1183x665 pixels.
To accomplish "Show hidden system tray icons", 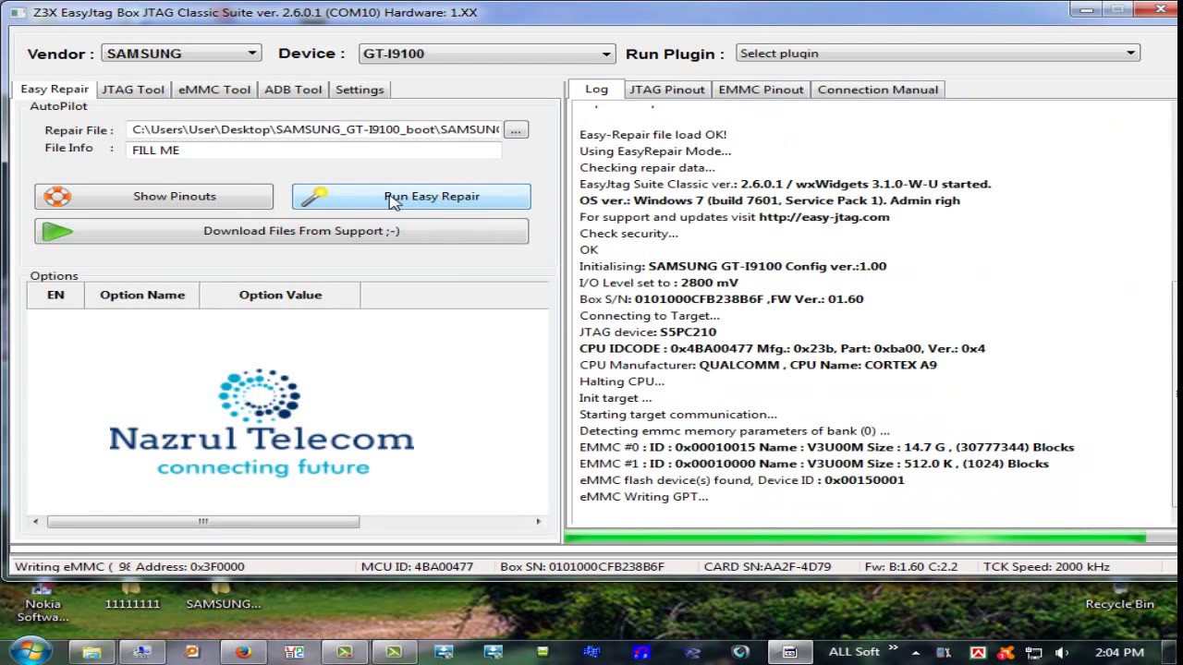I will pos(915,652).
